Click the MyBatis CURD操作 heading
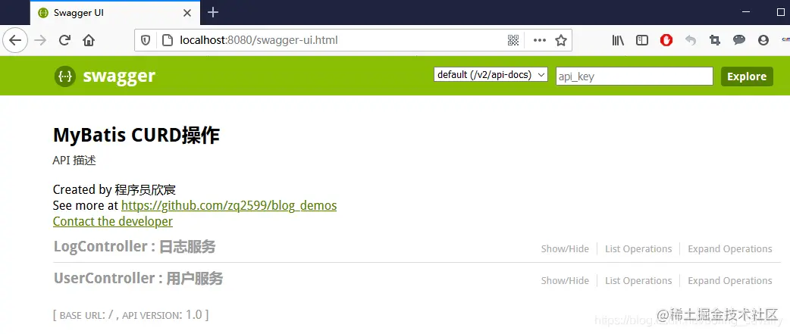790x334 pixels. tap(136, 136)
